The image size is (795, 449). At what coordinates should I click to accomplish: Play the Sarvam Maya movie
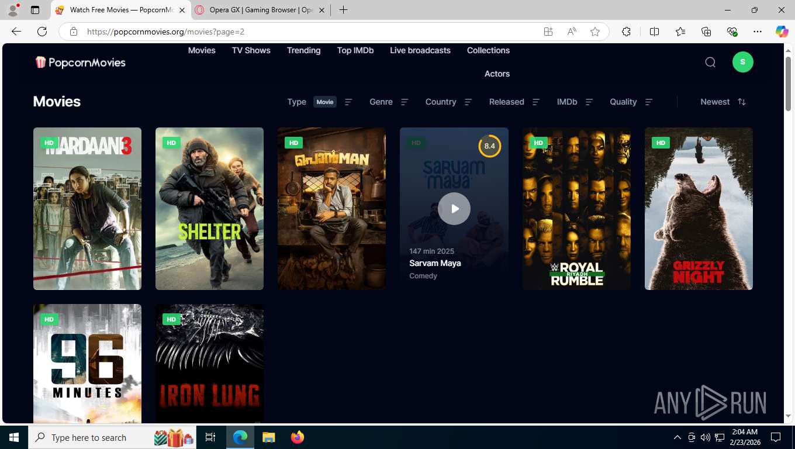(x=454, y=209)
